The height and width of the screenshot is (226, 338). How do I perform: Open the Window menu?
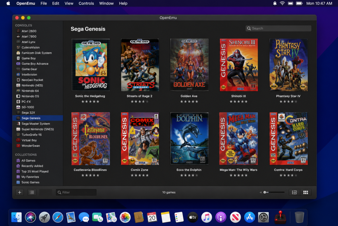click(x=106, y=3)
